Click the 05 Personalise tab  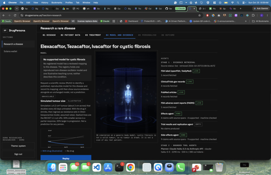(147, 35)
